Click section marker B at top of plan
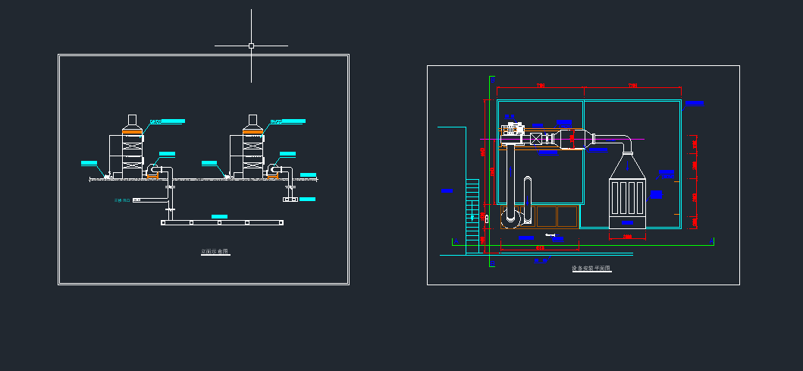This screenshot has height=371, width=803. (493, 80)
